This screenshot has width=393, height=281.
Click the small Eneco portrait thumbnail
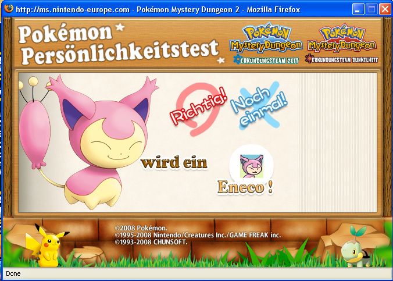[x=251, y=166]
